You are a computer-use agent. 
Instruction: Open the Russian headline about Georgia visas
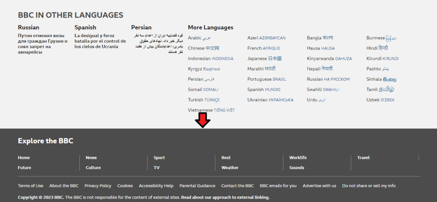(x=43, y=44)
